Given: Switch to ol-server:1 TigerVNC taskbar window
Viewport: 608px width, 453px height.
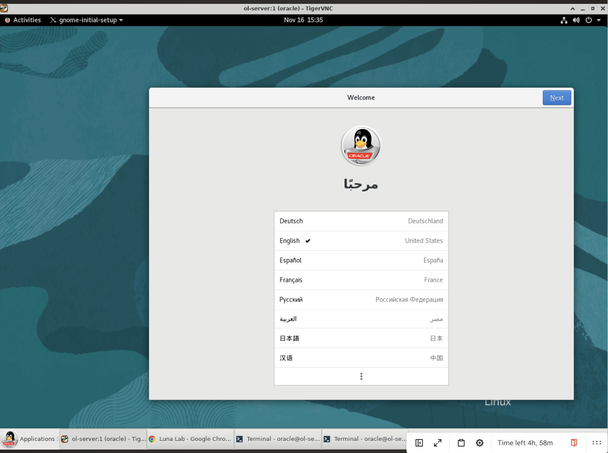Looking at the screenshot, I should (x=103, y=439).
